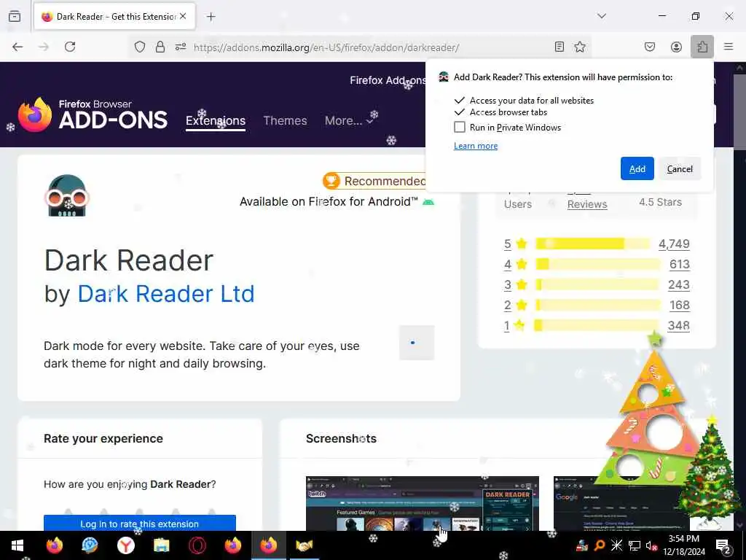Click Log in to rate this extension
Image resolution: width=746 pixels, height=560 pixels.
(139, 524)
